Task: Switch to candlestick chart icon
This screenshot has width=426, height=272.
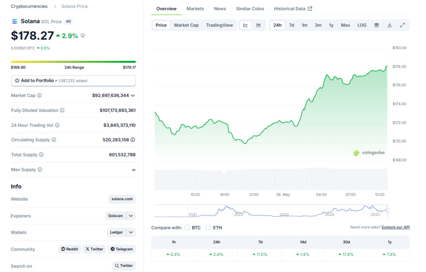Action: 258,25
